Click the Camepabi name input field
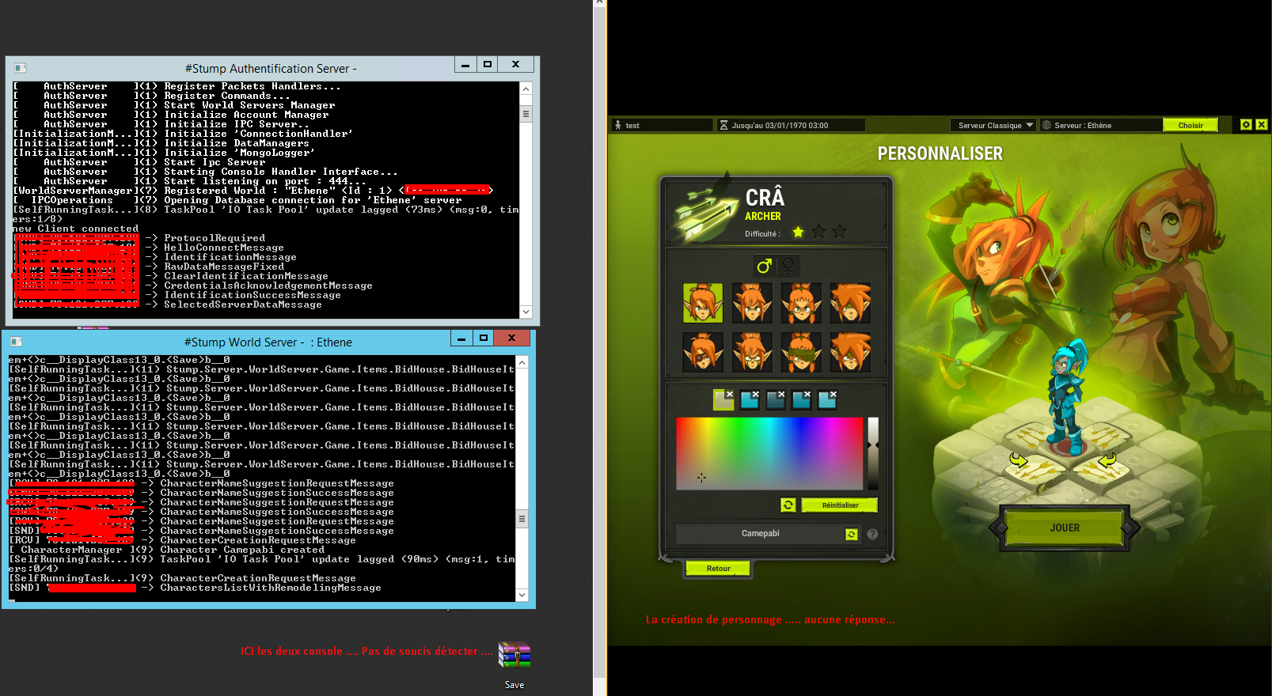This screenshot has height=696, width=1272. pyautogui.click(x=760, y=534)
